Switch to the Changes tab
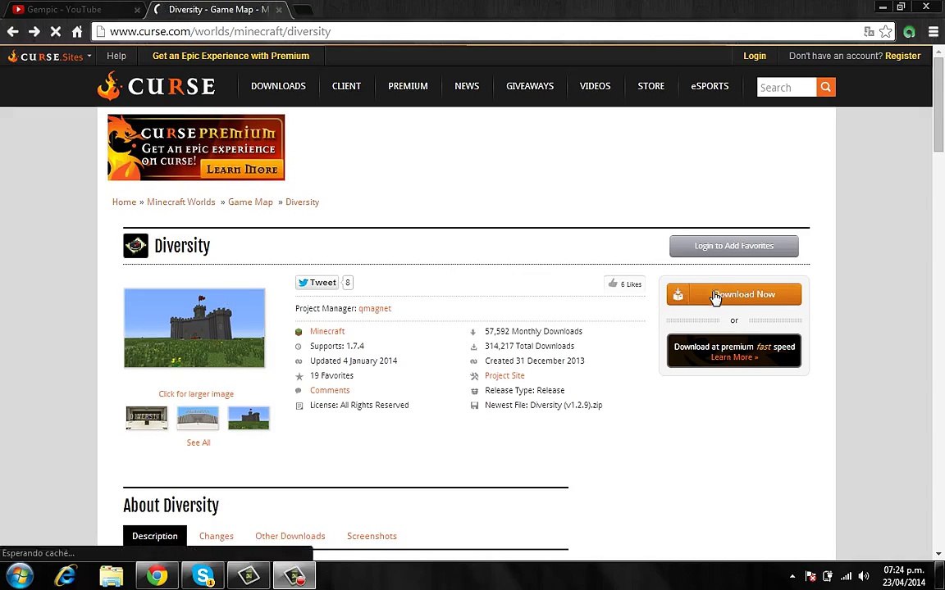The height and width of the screenshot is (590, 945). pyautogui.click(x=217, y=536)
